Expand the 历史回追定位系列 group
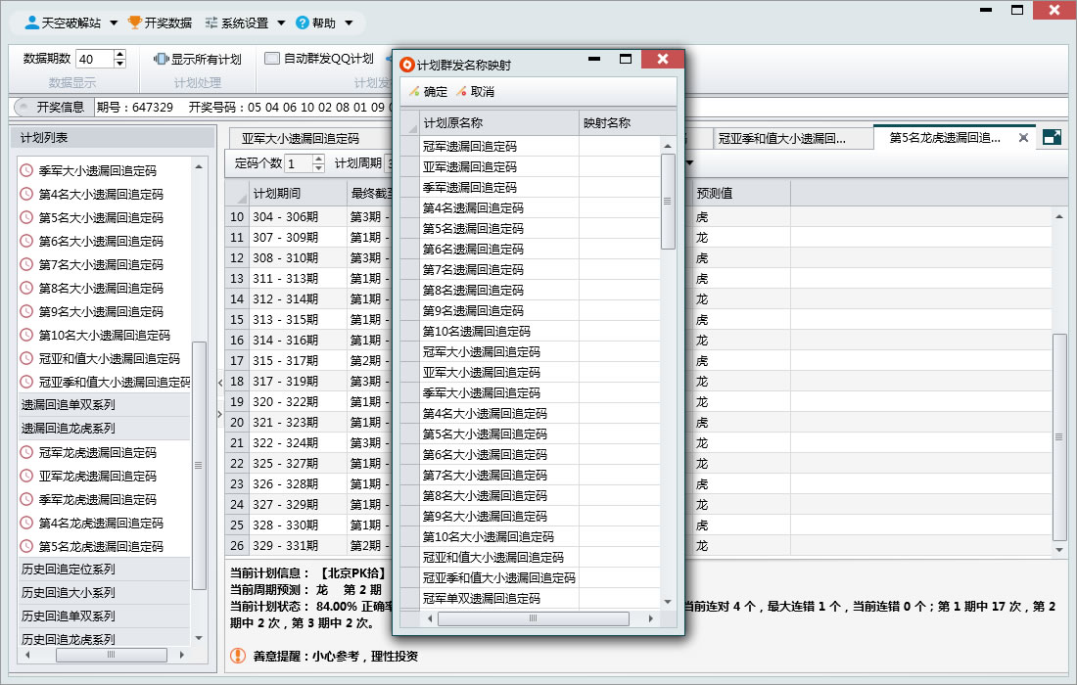 [x=69, y=570]
